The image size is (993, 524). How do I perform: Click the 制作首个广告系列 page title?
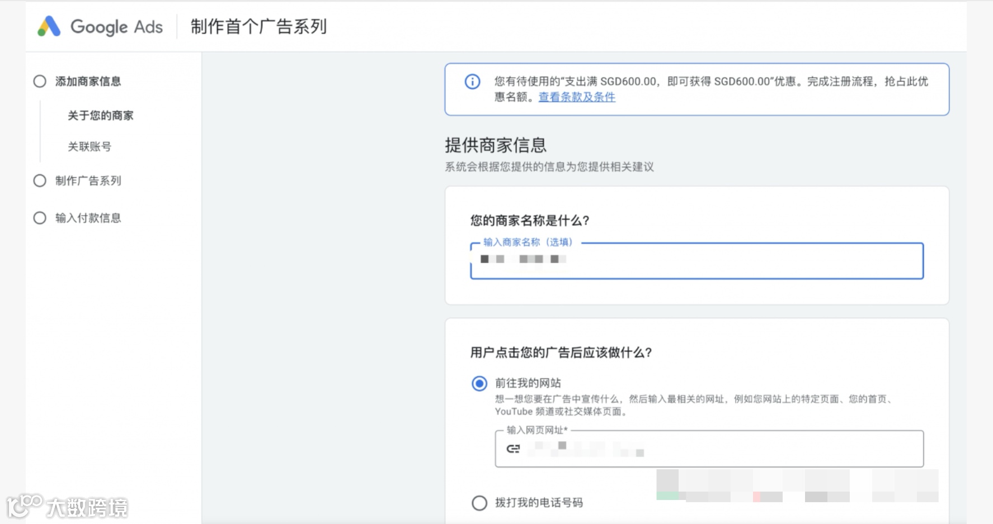point(258,26)
